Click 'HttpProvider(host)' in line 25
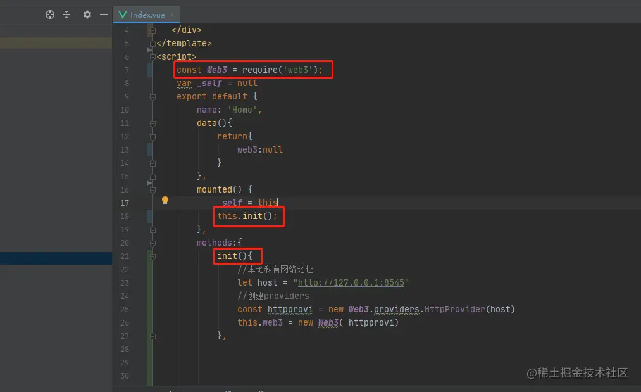The image size is (641, 392). point(470,309)
